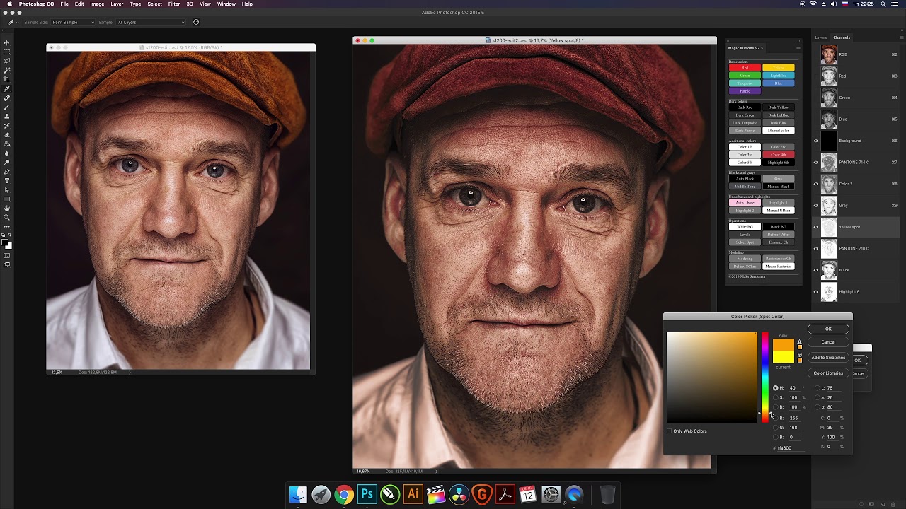Image resolution: width=906 pixels, height=509 pixels.
Task: Select the RGB composite channel
Action: [856, 54]
